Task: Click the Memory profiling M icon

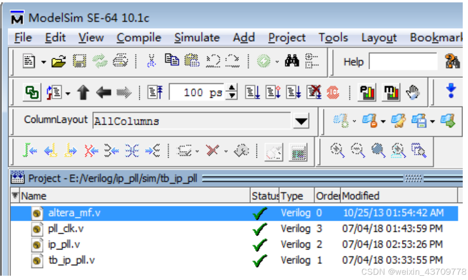Action: (x=391, y=93)
